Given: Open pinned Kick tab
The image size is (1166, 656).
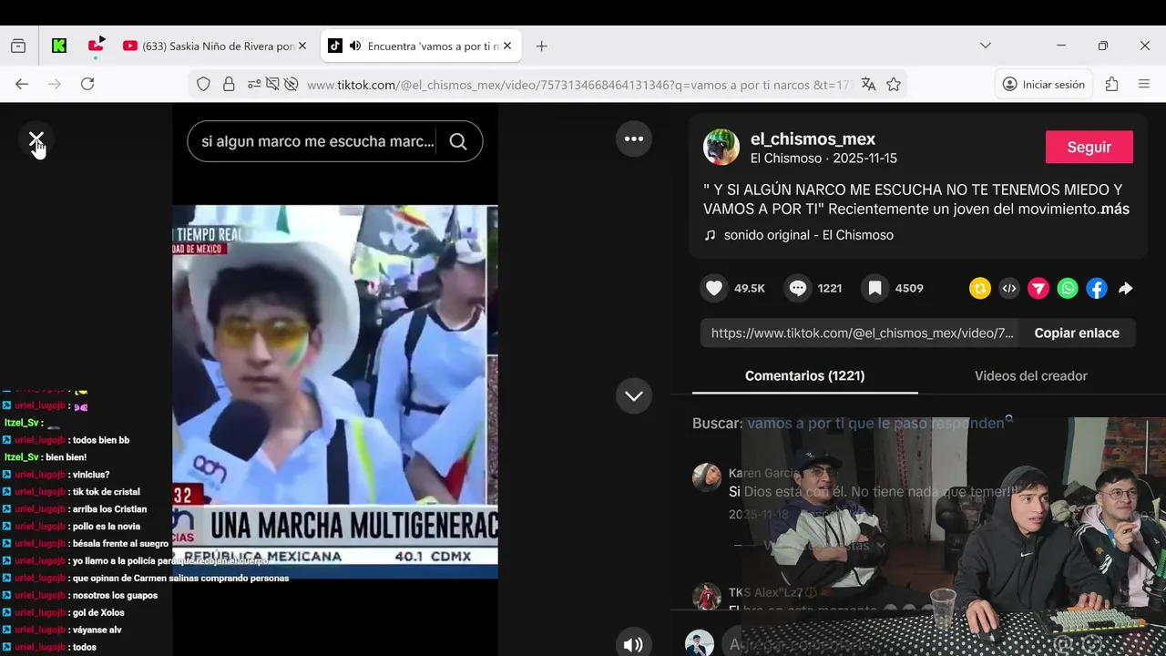Looking at the screenshot, I should 59,46.
